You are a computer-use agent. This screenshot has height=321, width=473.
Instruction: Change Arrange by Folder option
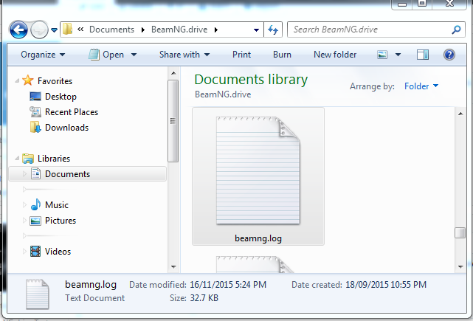[421, 86]
